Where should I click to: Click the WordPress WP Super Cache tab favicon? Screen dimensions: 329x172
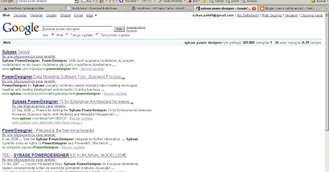click(134, 8)
